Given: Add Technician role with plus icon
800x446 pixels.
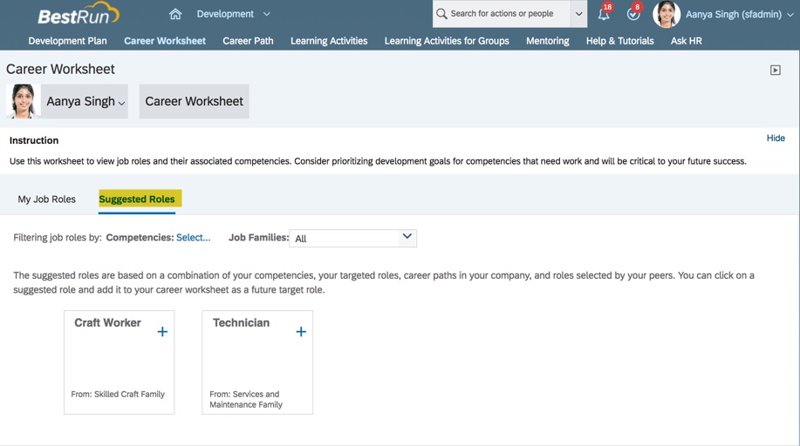Looking at the screenshot, I should [x=301, y=332].
